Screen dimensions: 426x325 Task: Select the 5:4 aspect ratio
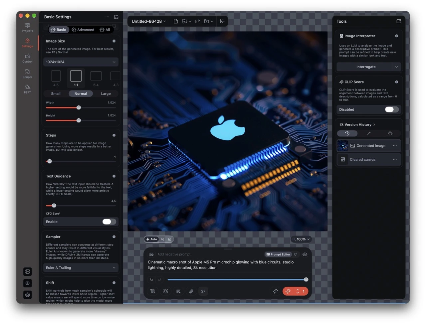pos(96,79)
